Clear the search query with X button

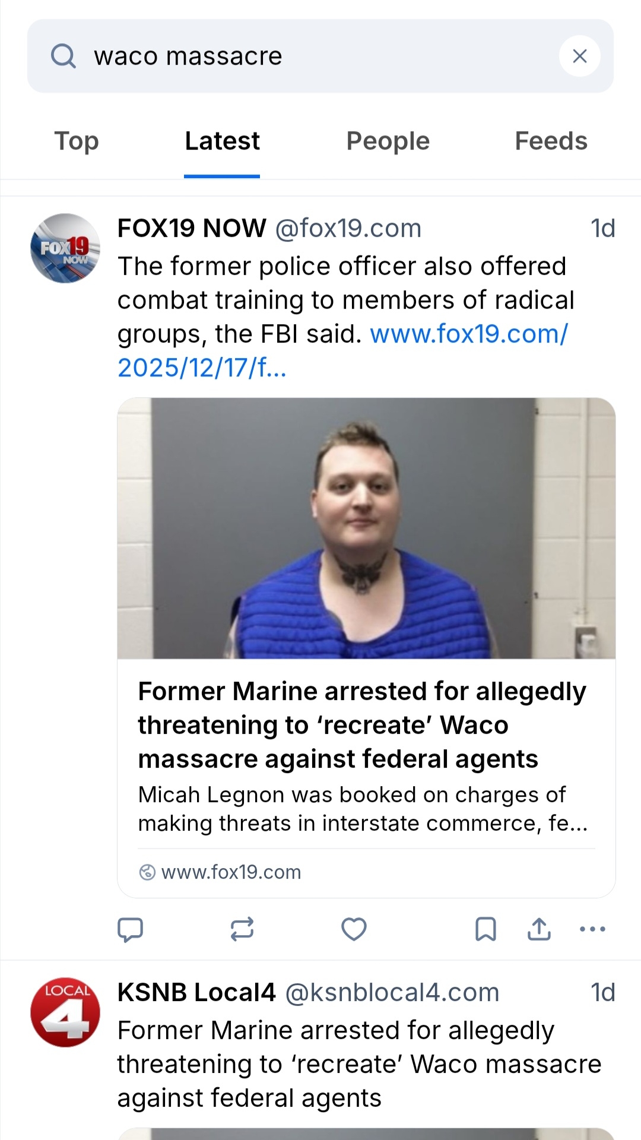click(579, 56)
